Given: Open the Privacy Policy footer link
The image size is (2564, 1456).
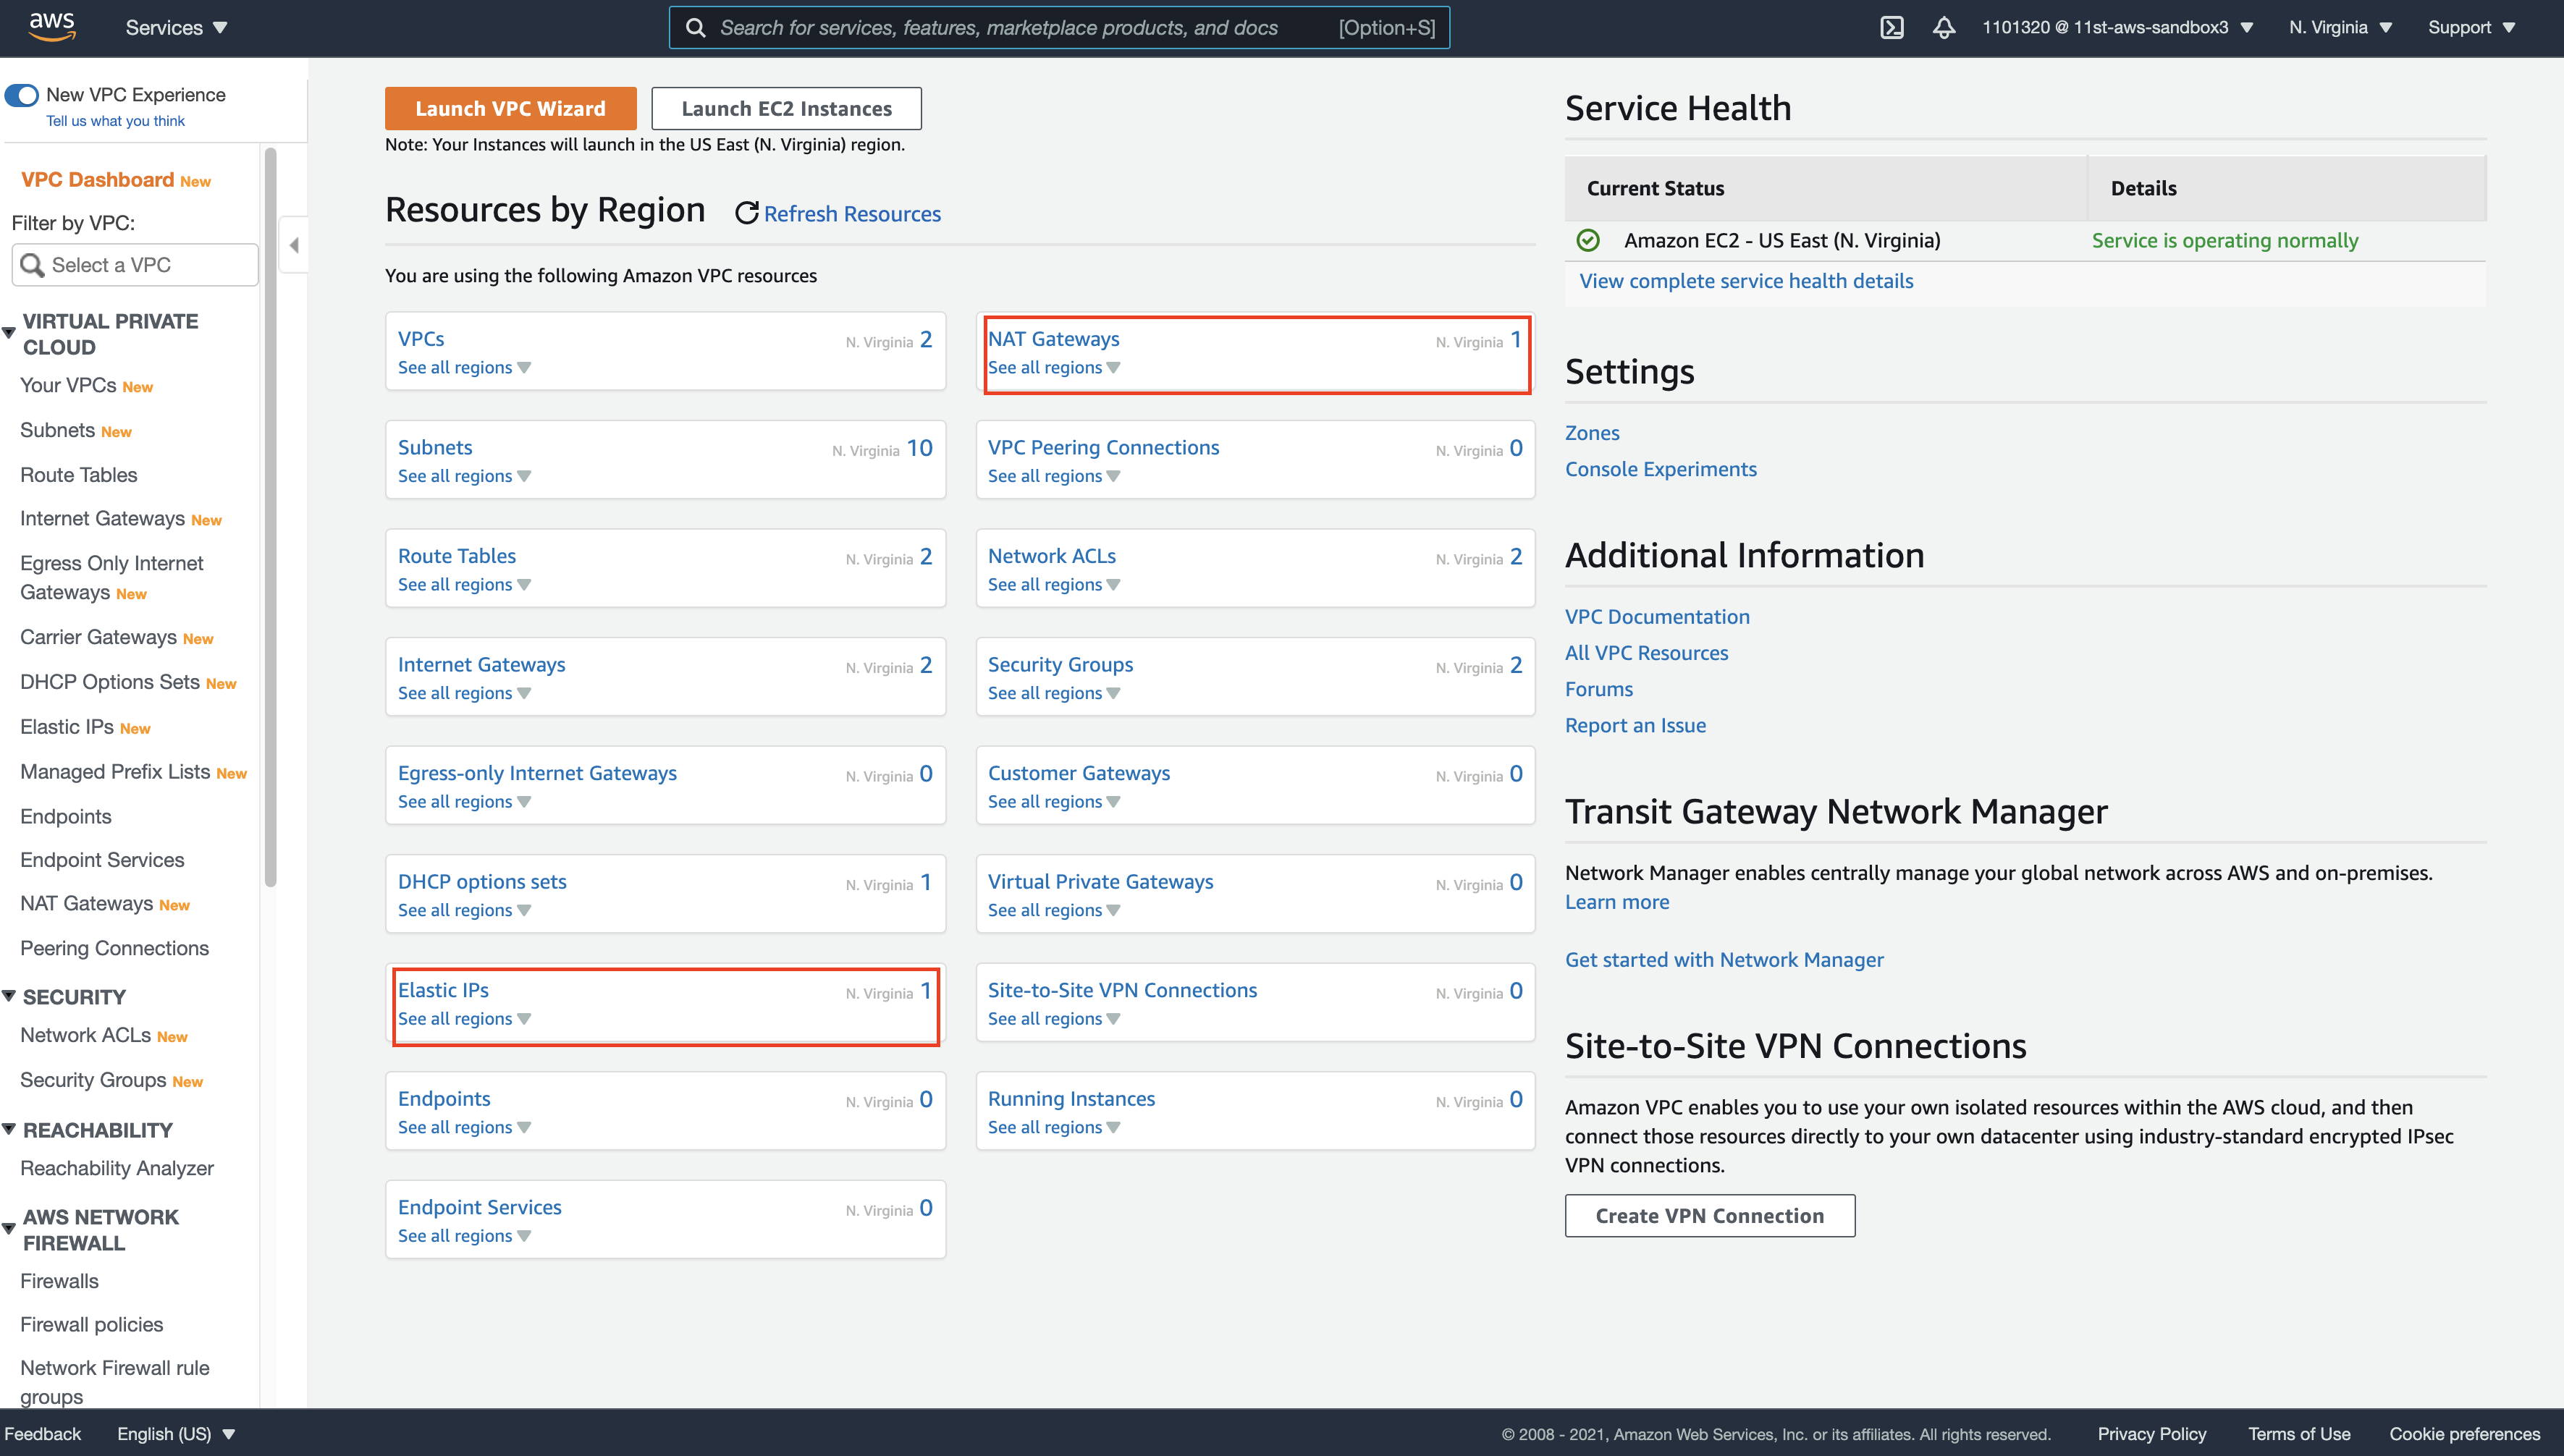Looking at the screenshot, I should click(2152, 1433).
